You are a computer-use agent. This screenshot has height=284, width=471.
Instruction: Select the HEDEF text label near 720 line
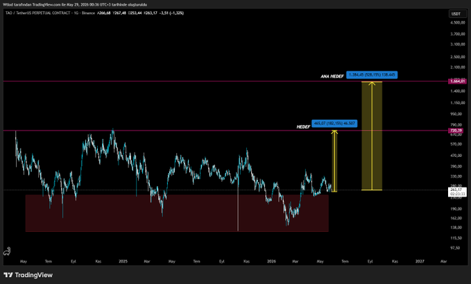coord(303,127)
